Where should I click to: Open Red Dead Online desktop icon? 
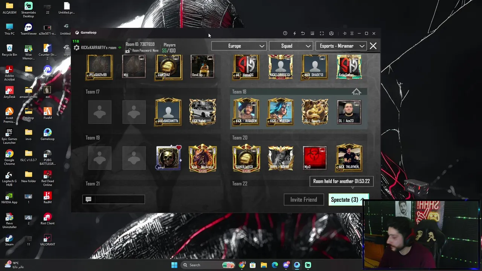tap(47, 178)
